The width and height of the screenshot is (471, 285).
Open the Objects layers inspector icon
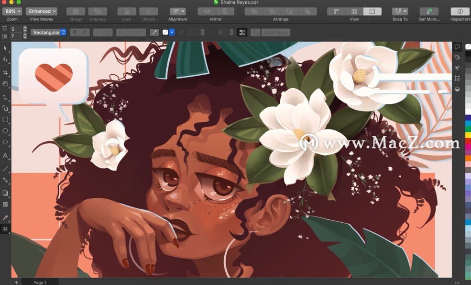(457, 90)
